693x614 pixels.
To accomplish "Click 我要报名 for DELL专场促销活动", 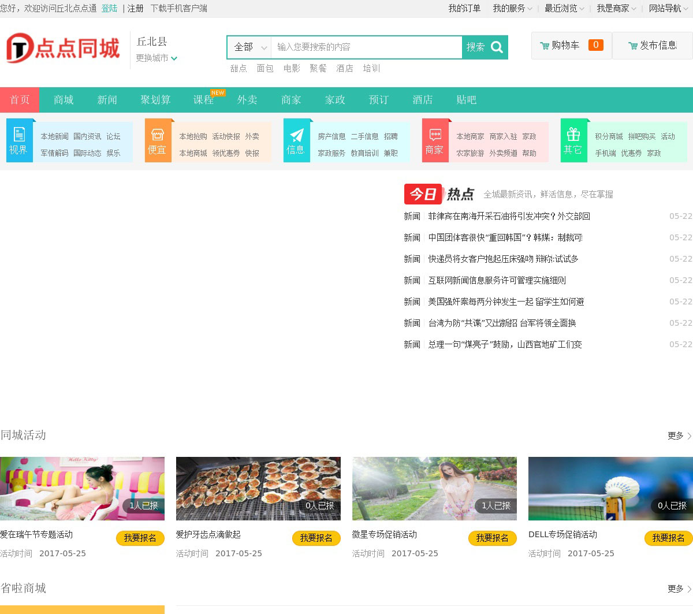I will [668, 538].
